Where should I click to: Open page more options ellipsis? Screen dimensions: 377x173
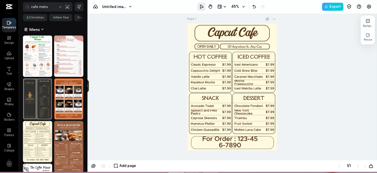click(x=274, y=19)
